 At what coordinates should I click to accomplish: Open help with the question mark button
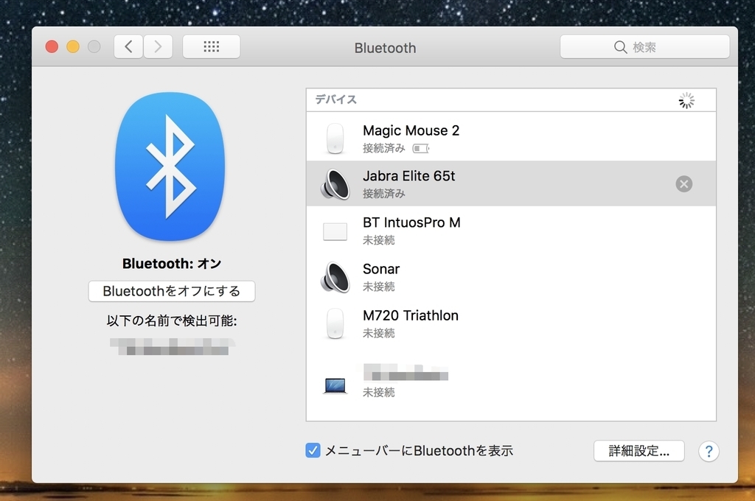click(x=709, y=452)
